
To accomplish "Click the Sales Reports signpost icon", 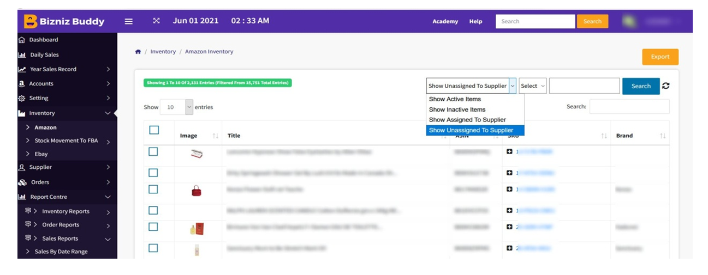I will point(28,238).
